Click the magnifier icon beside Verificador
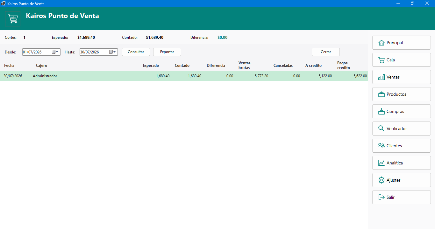 [x=381, y=128]
